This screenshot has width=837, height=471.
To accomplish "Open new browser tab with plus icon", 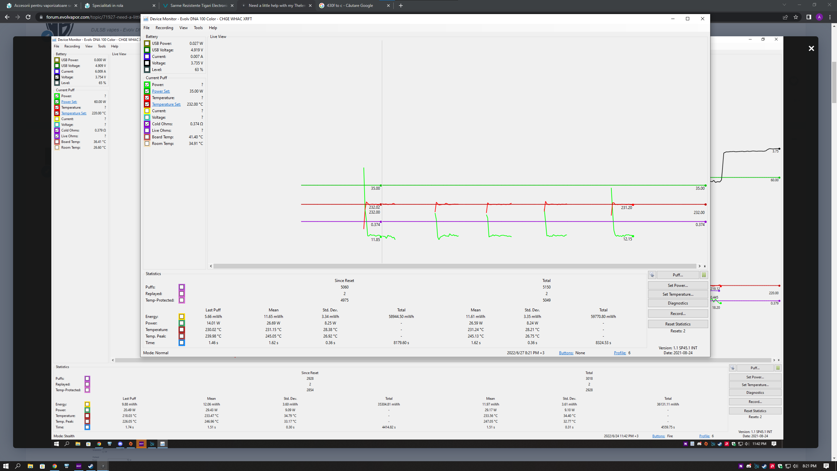I will pyautogui.click(x=401, y=6).
